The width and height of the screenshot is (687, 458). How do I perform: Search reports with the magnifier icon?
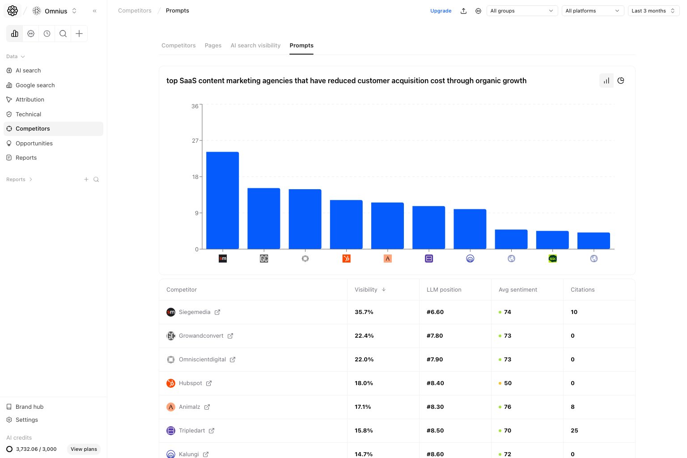(96, 179)
